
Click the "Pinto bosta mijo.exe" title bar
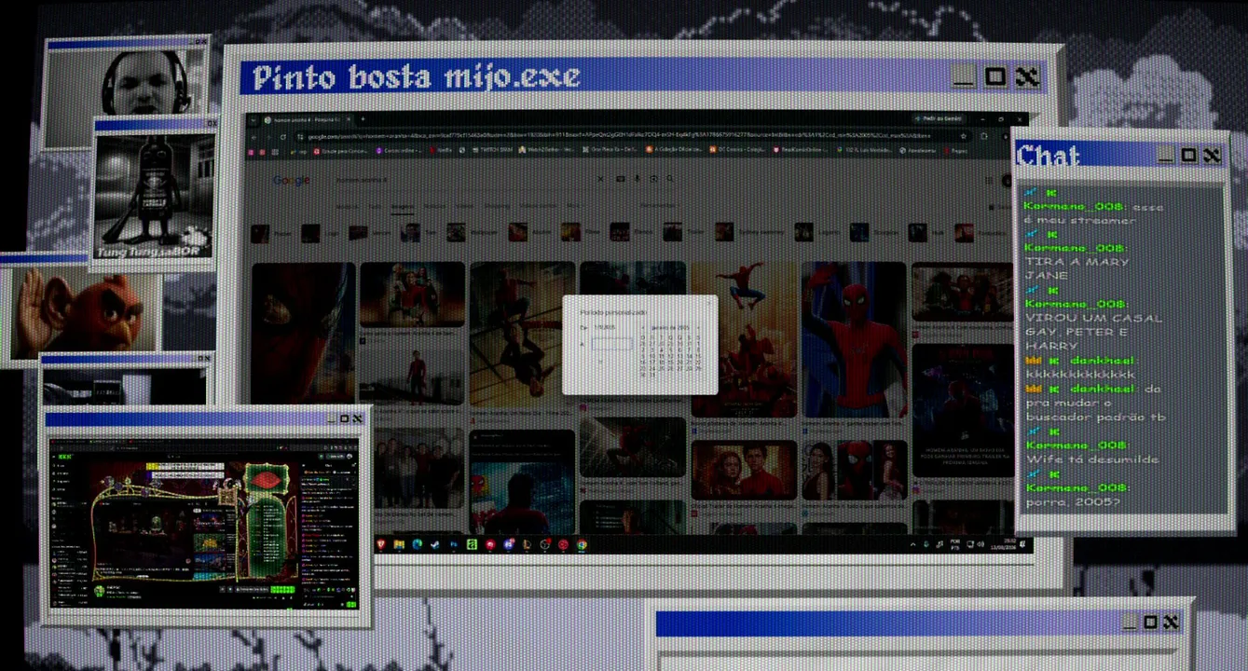click(x=641, y=76)
